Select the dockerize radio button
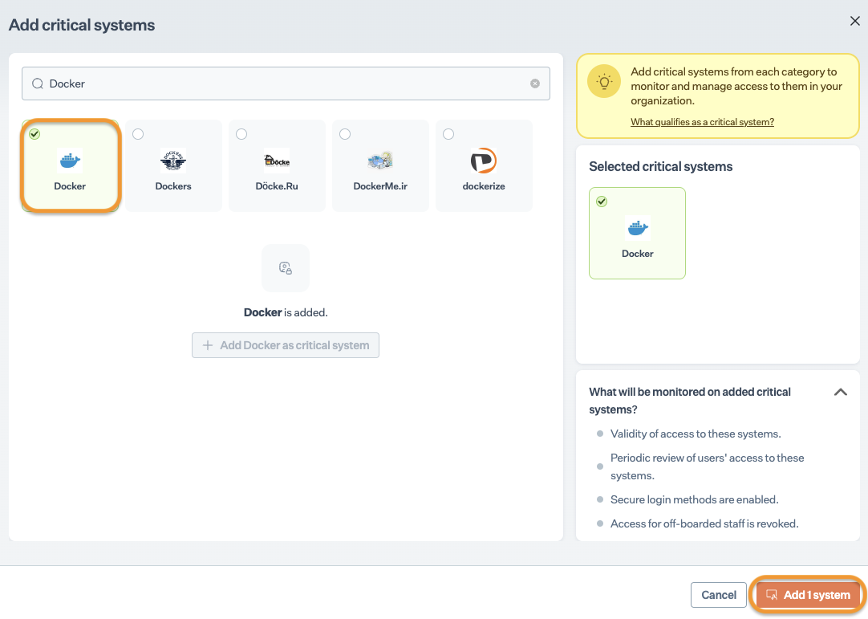Image resolution: width=868 pixels, height=619 pixels. [x=448, y=134]
